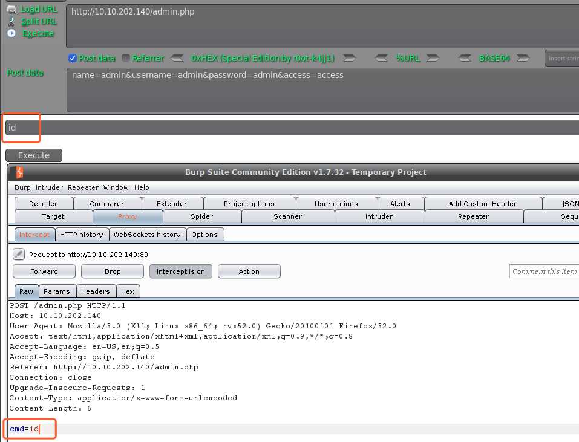Select the Raw view tab
The height and width of the screenshot is (442, 579).
pyautogui.click(x=26, y=291)
